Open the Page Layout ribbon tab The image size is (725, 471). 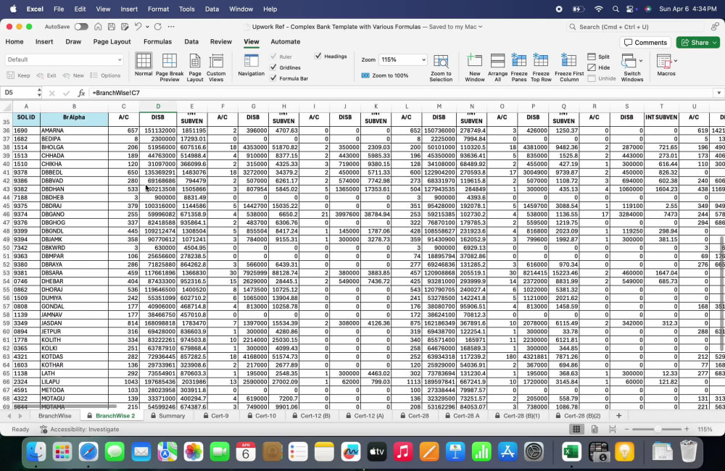(112, 41)
